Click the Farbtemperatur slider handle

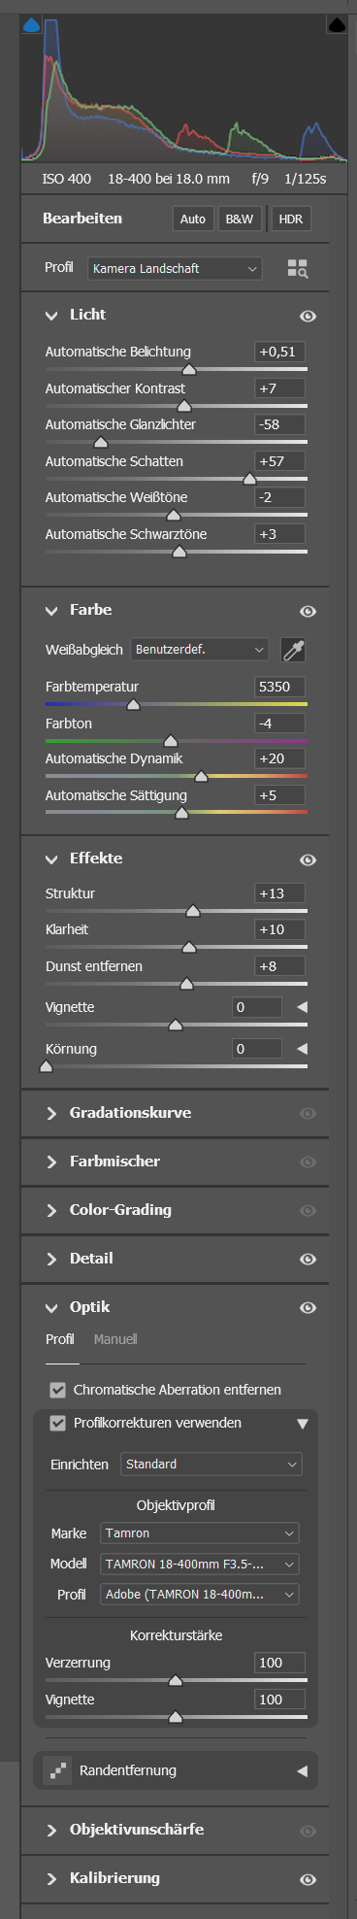point(134,705)
